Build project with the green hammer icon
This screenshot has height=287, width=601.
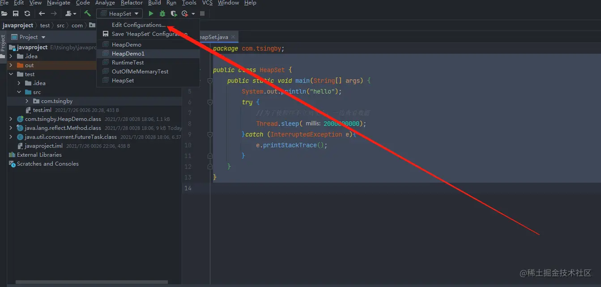87,14
